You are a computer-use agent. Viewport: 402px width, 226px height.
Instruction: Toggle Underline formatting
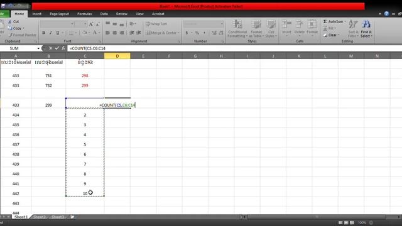pos(58,33)
